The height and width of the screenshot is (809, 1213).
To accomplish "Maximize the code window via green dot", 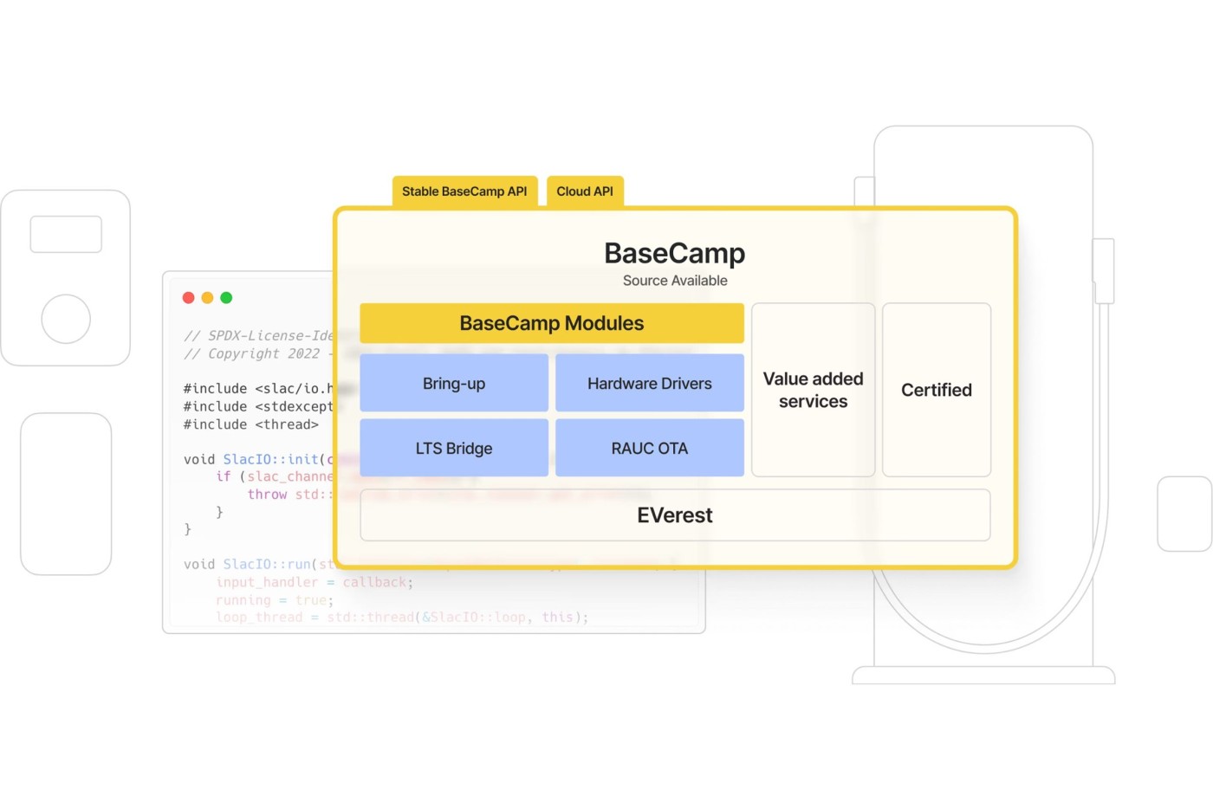I will click(226, 298).
